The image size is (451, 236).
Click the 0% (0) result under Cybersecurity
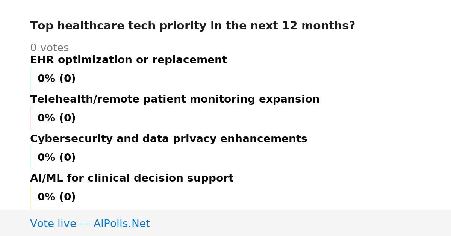(57, 158)
